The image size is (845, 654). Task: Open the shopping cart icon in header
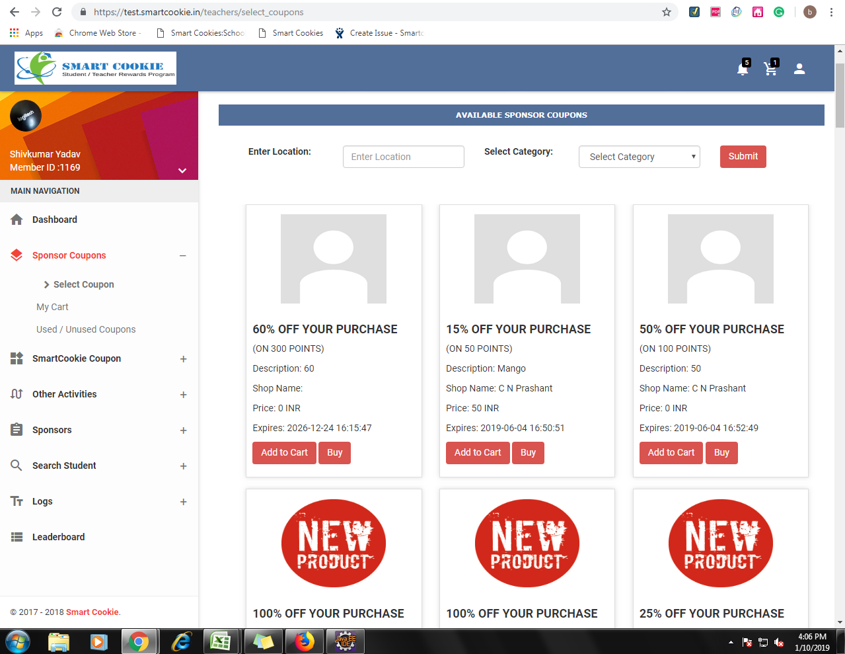point(770,69)
